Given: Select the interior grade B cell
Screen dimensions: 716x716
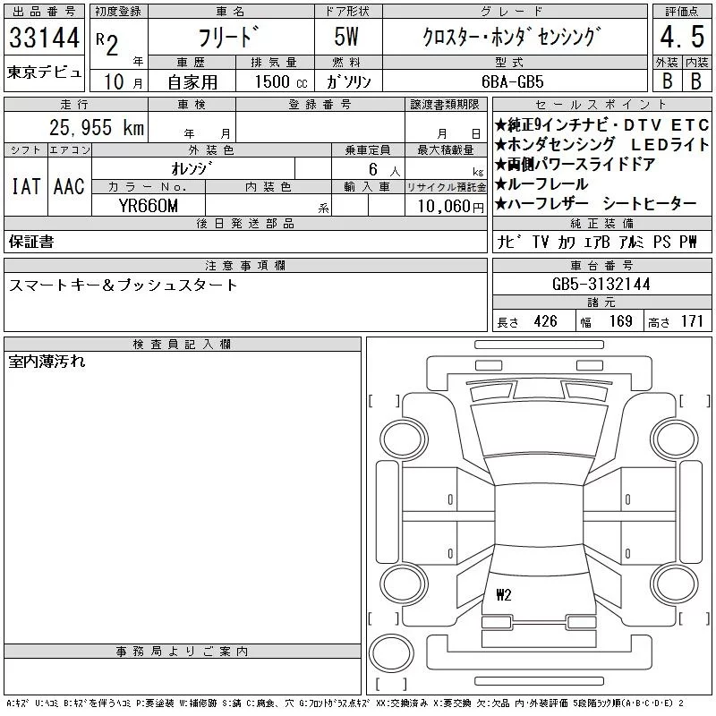Looking at the screenshot, I should (x=694, y=80).
